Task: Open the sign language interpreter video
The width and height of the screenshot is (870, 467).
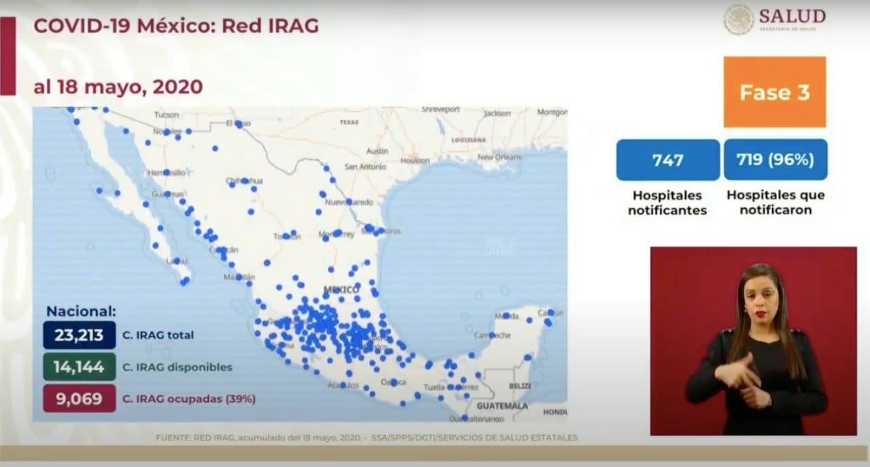Action: pyautogui.click(x=753, y=341)
